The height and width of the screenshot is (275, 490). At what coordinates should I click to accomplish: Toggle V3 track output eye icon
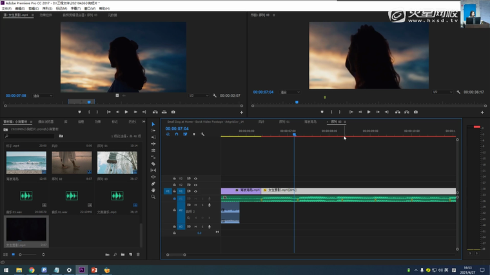(x=195, y=178)
